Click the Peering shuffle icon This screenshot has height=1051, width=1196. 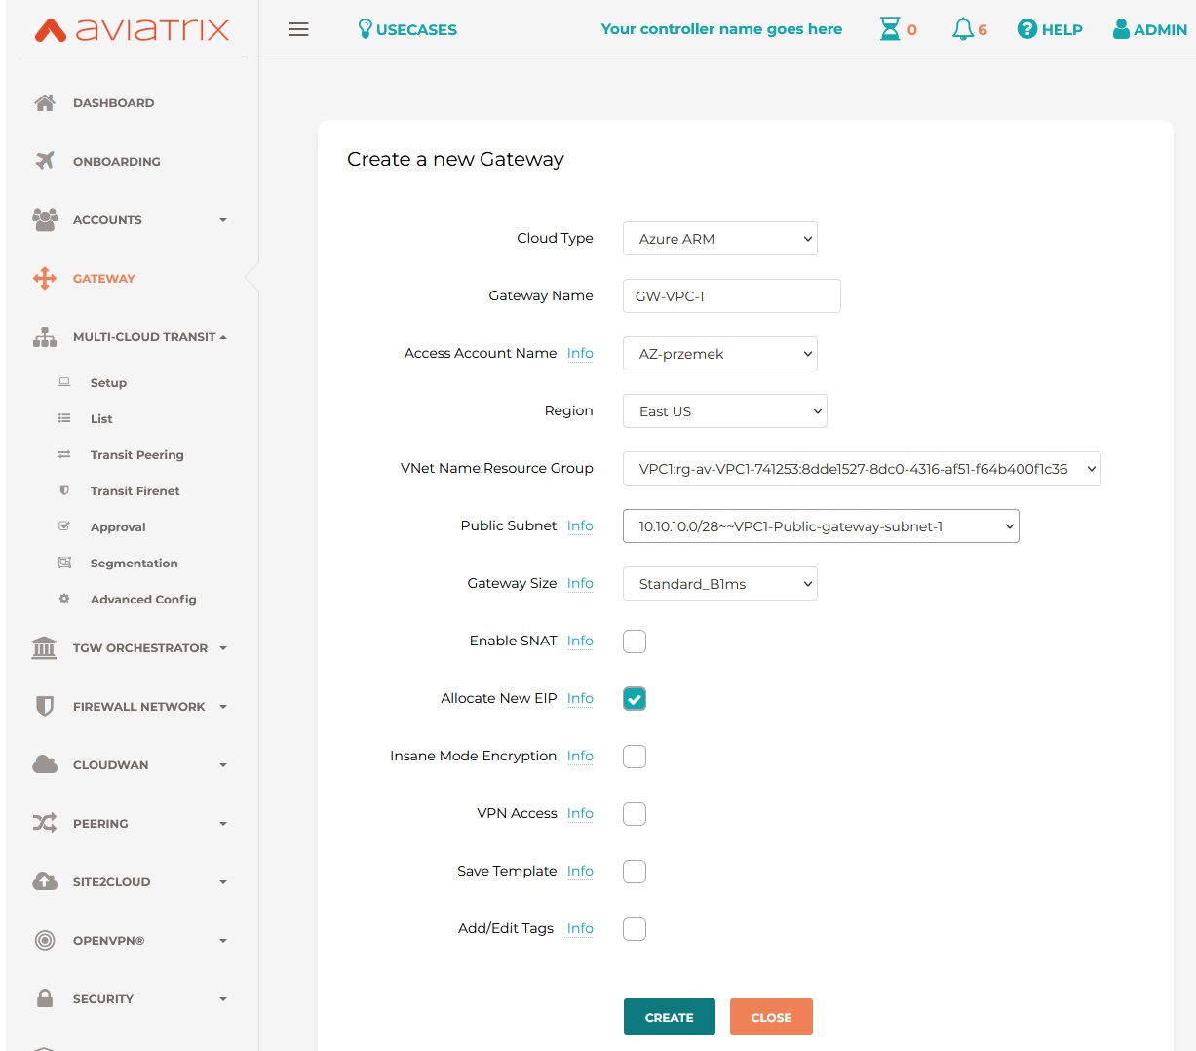(45, 823)
